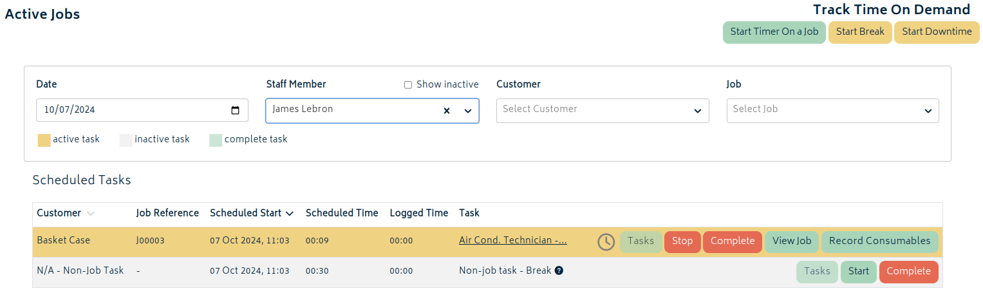Open the Select Customer dropdown
This screenshot has height=293, width=983.
coord(603,110)
